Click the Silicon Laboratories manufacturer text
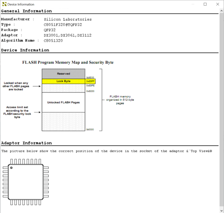The image size is (224, 213). point(68,19)
